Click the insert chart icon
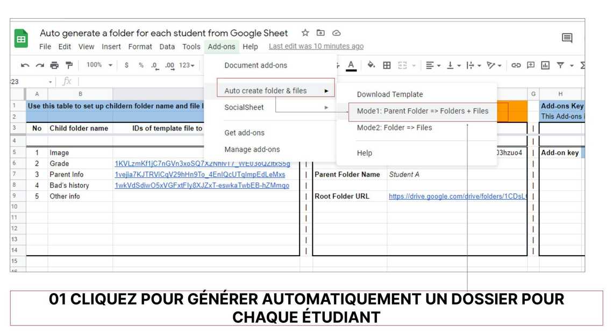The image size is (613, 334). click(x=545, y=66)
